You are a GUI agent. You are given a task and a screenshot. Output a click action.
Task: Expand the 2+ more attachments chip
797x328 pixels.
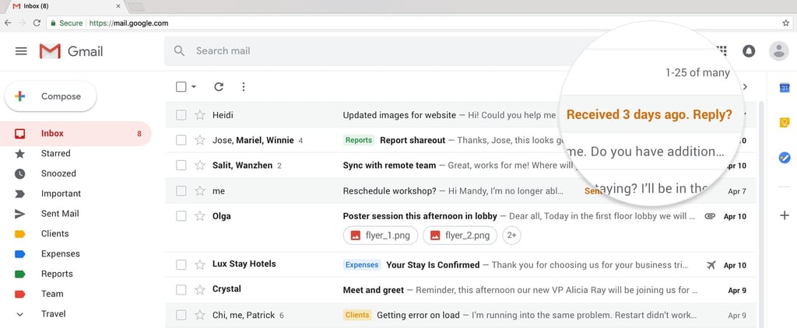(x=512, y=236)
